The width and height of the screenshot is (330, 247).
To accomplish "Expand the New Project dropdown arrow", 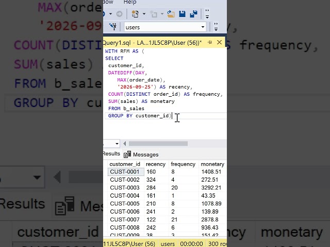I will coord(144,14).
